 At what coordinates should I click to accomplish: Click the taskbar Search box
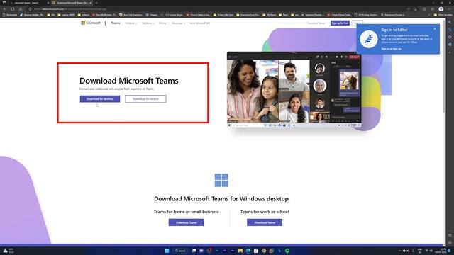180,251
